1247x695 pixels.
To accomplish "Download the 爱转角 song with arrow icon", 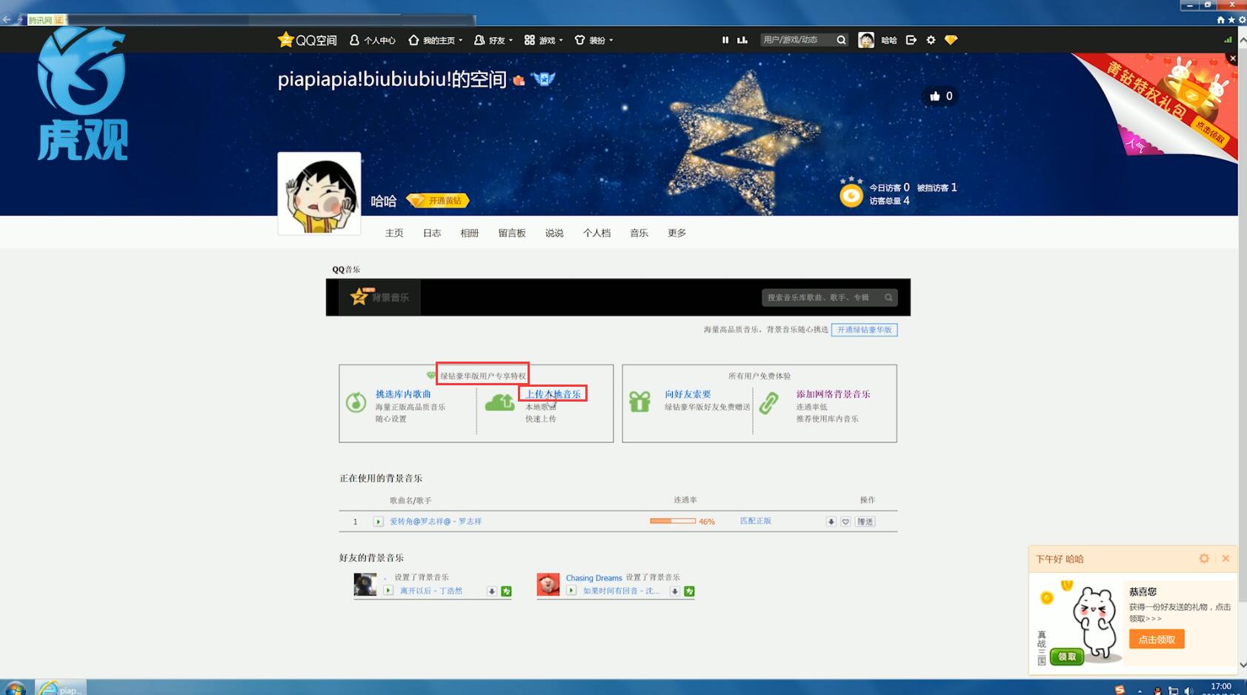I will click(831, 522).
